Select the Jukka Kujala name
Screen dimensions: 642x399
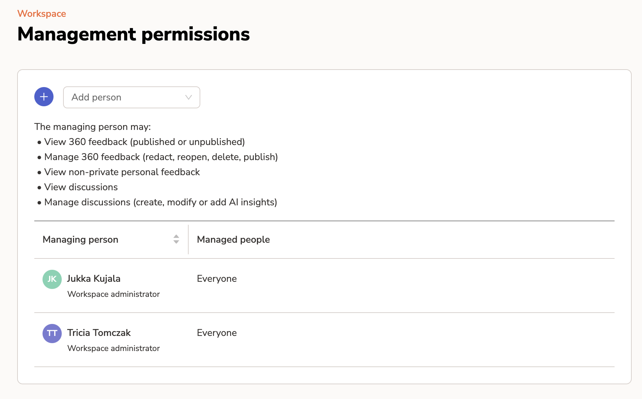[x=94, y=279]
